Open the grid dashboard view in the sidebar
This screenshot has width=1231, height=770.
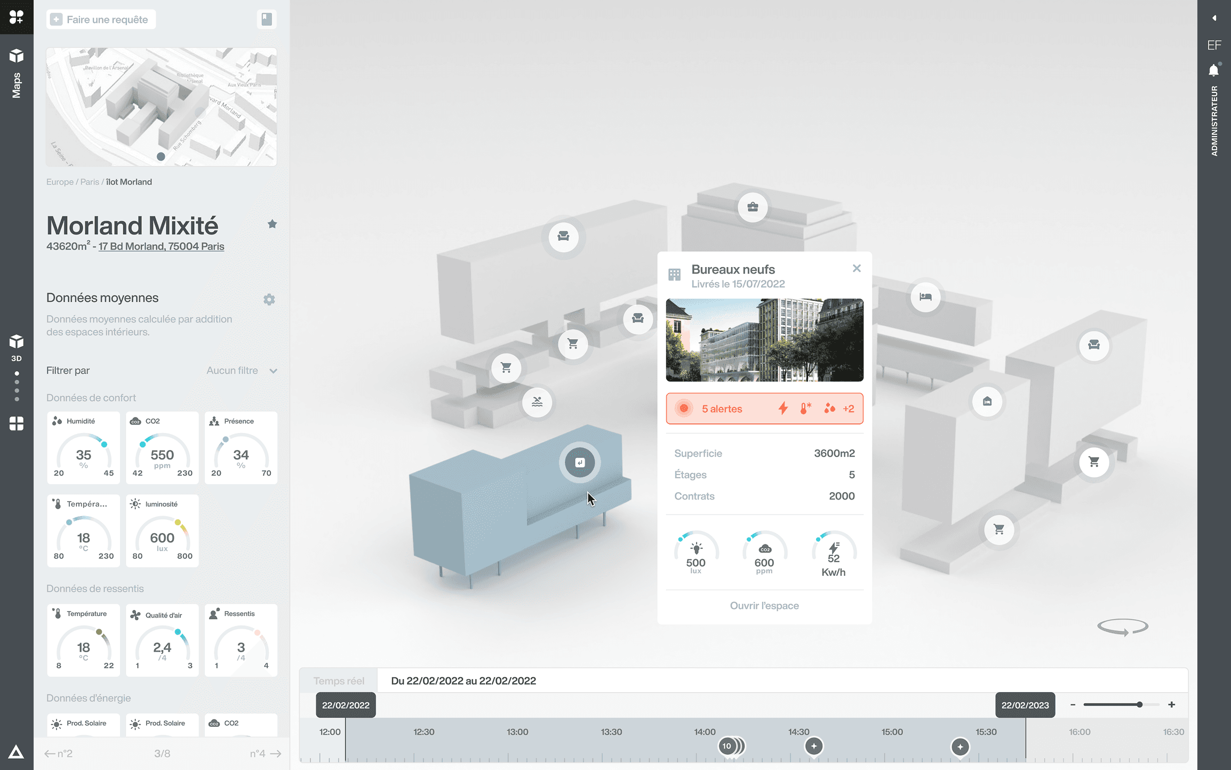coord(17,423)
